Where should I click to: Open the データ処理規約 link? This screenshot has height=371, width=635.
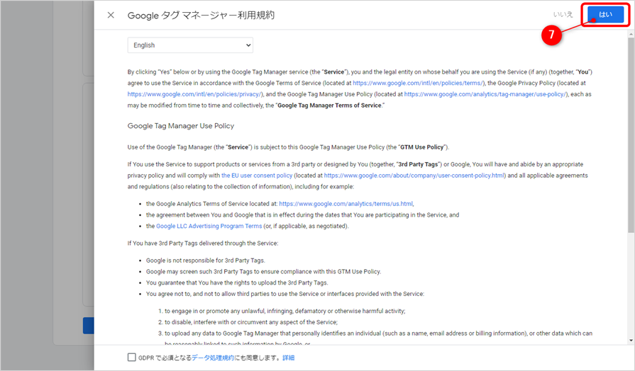[213, 358]
